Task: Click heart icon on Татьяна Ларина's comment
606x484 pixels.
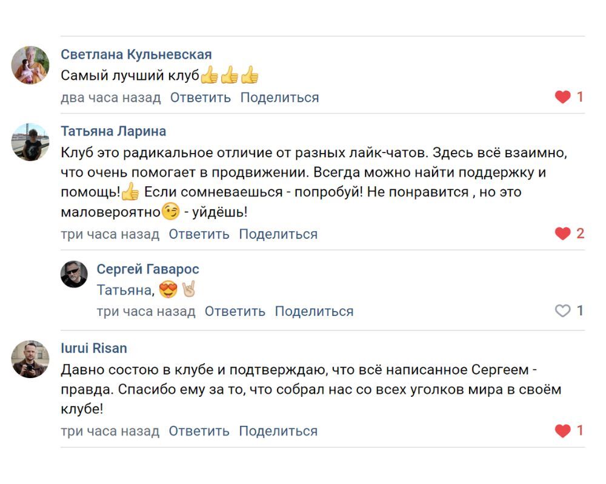Action: pos(563,234)
